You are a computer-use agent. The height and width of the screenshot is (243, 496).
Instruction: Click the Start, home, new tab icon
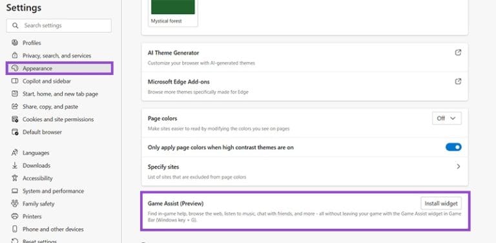coord(15,94)
